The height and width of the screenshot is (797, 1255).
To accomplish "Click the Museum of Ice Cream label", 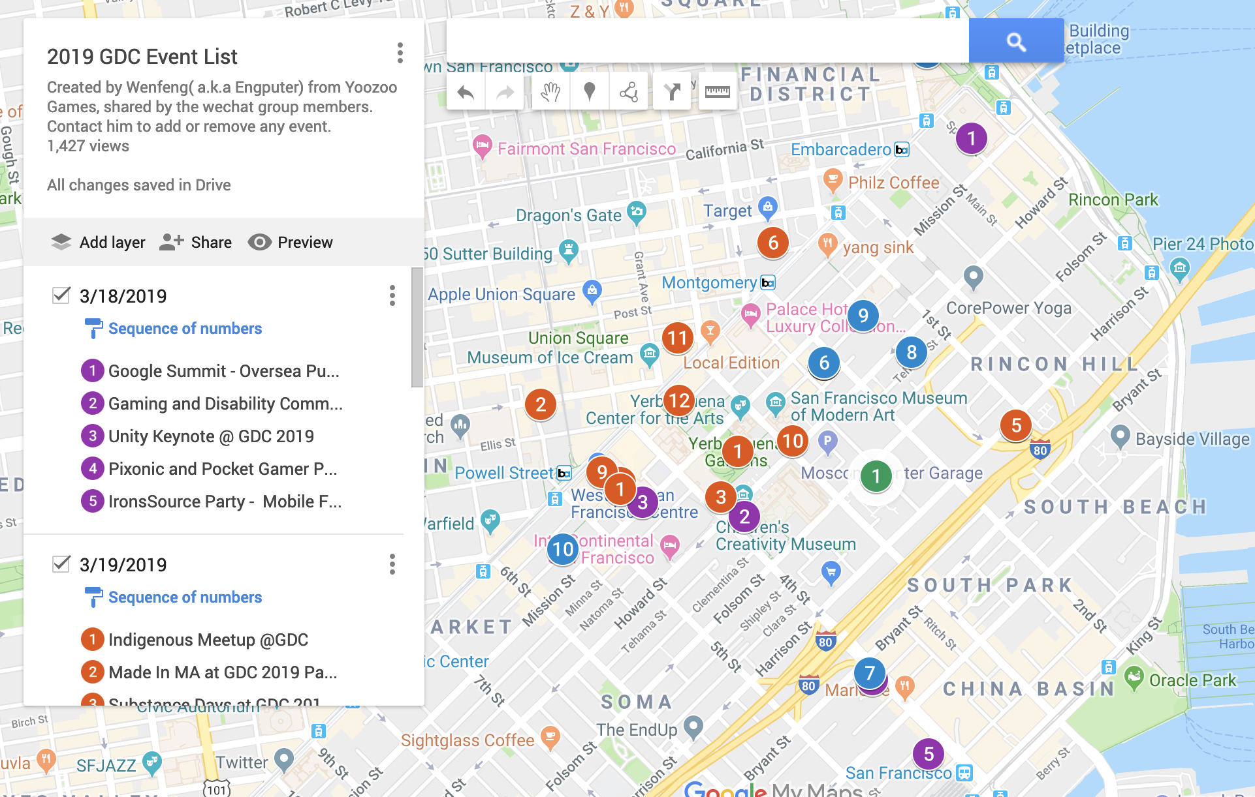I will pos(550,357).
